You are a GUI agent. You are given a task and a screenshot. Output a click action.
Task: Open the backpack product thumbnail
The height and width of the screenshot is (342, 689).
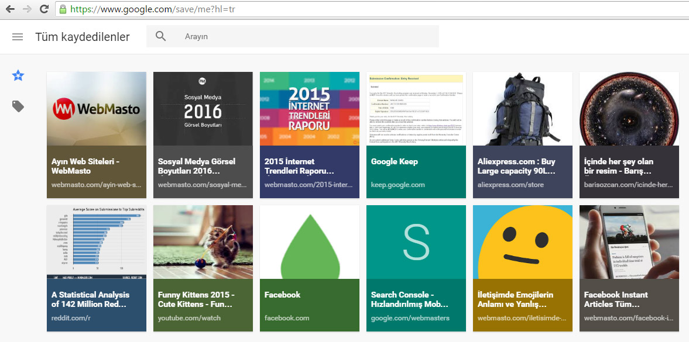click(523, 109)
